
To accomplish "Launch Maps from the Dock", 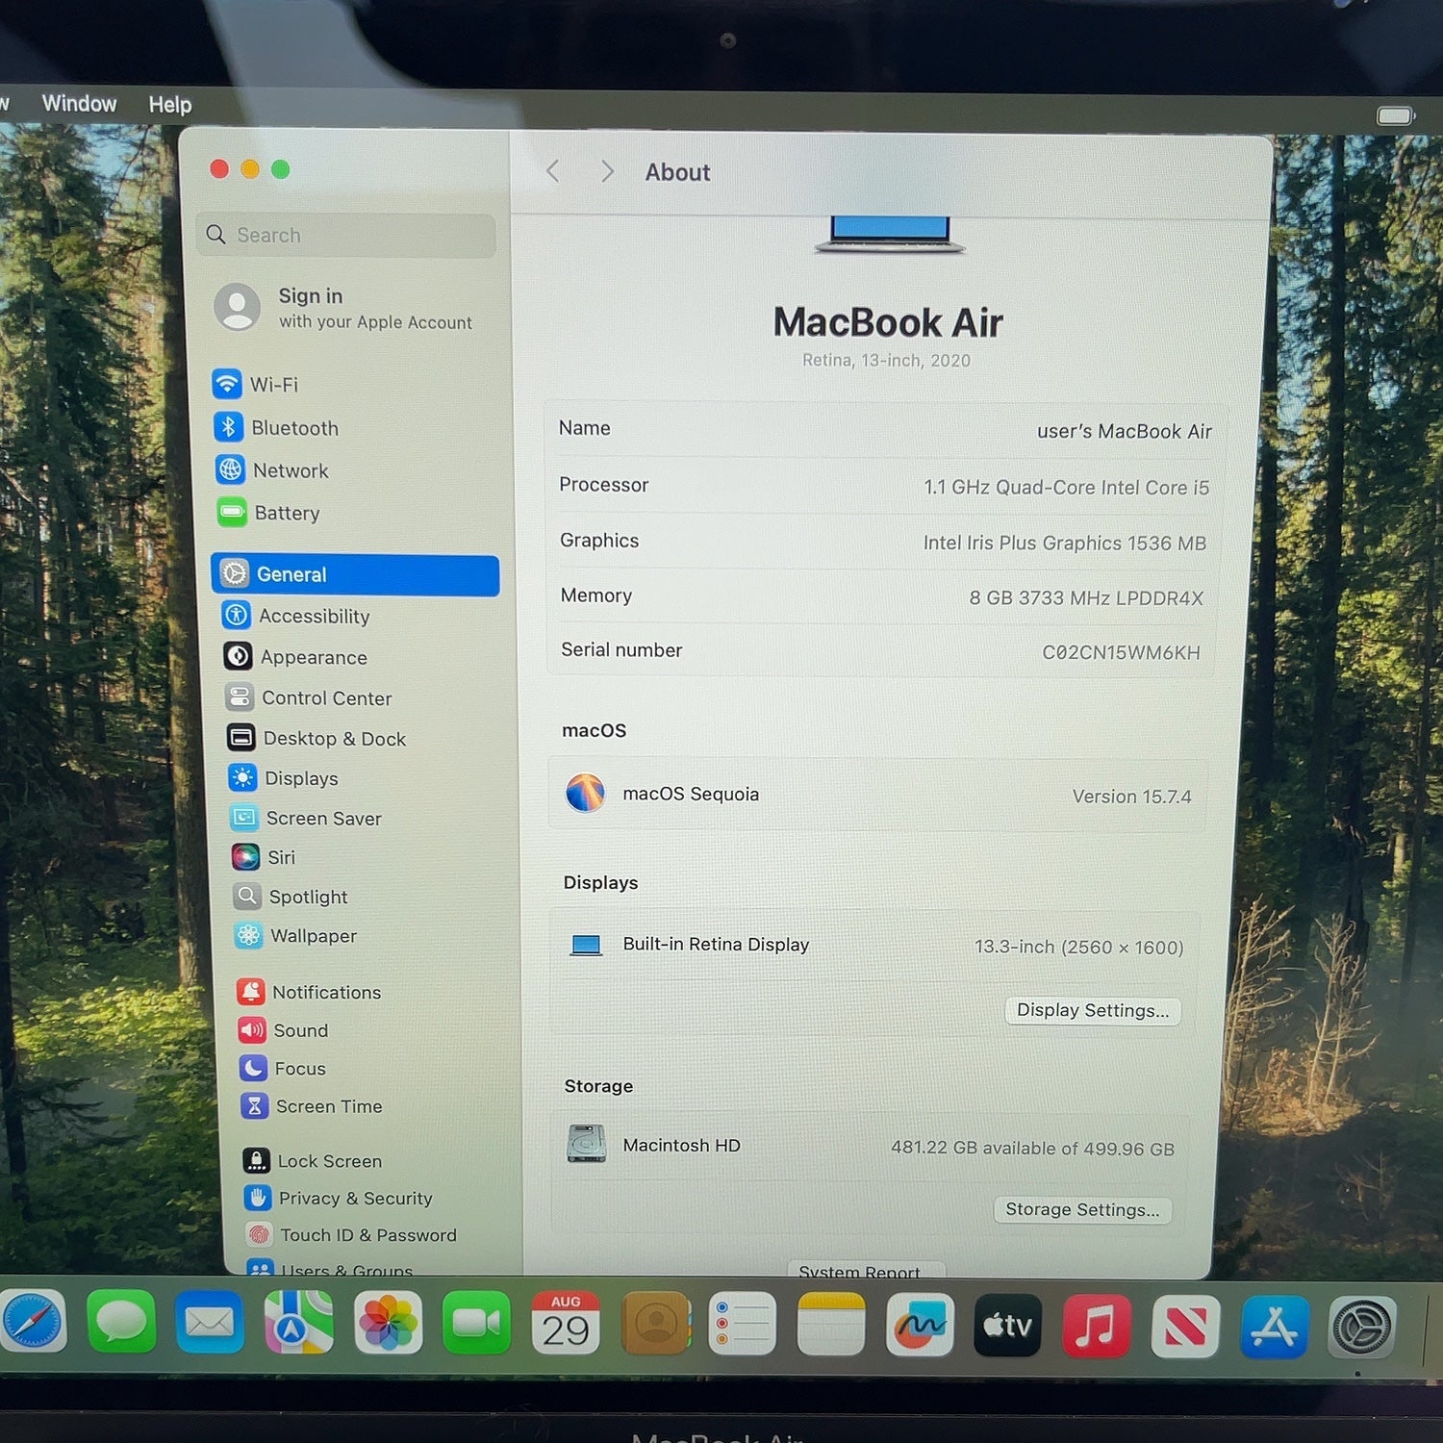I will pyautogui.click(x=299, y=1322).
